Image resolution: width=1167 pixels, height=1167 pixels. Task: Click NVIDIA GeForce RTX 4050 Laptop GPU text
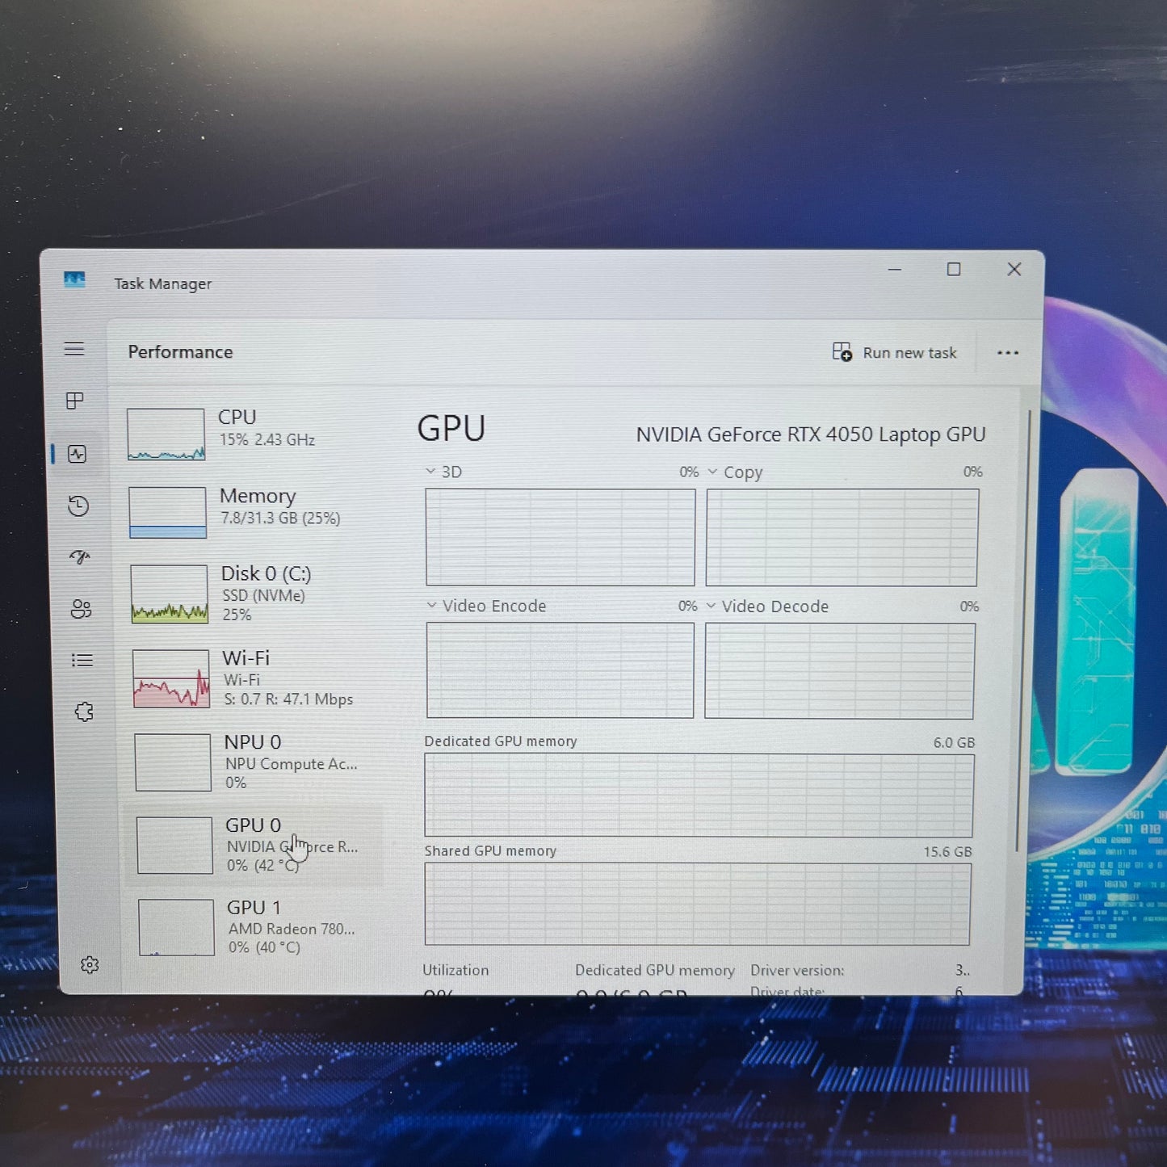click(811, 434)
